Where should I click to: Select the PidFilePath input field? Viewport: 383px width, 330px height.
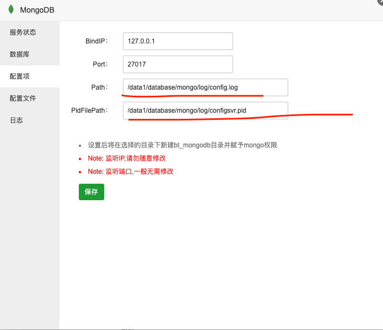point(206,111)
